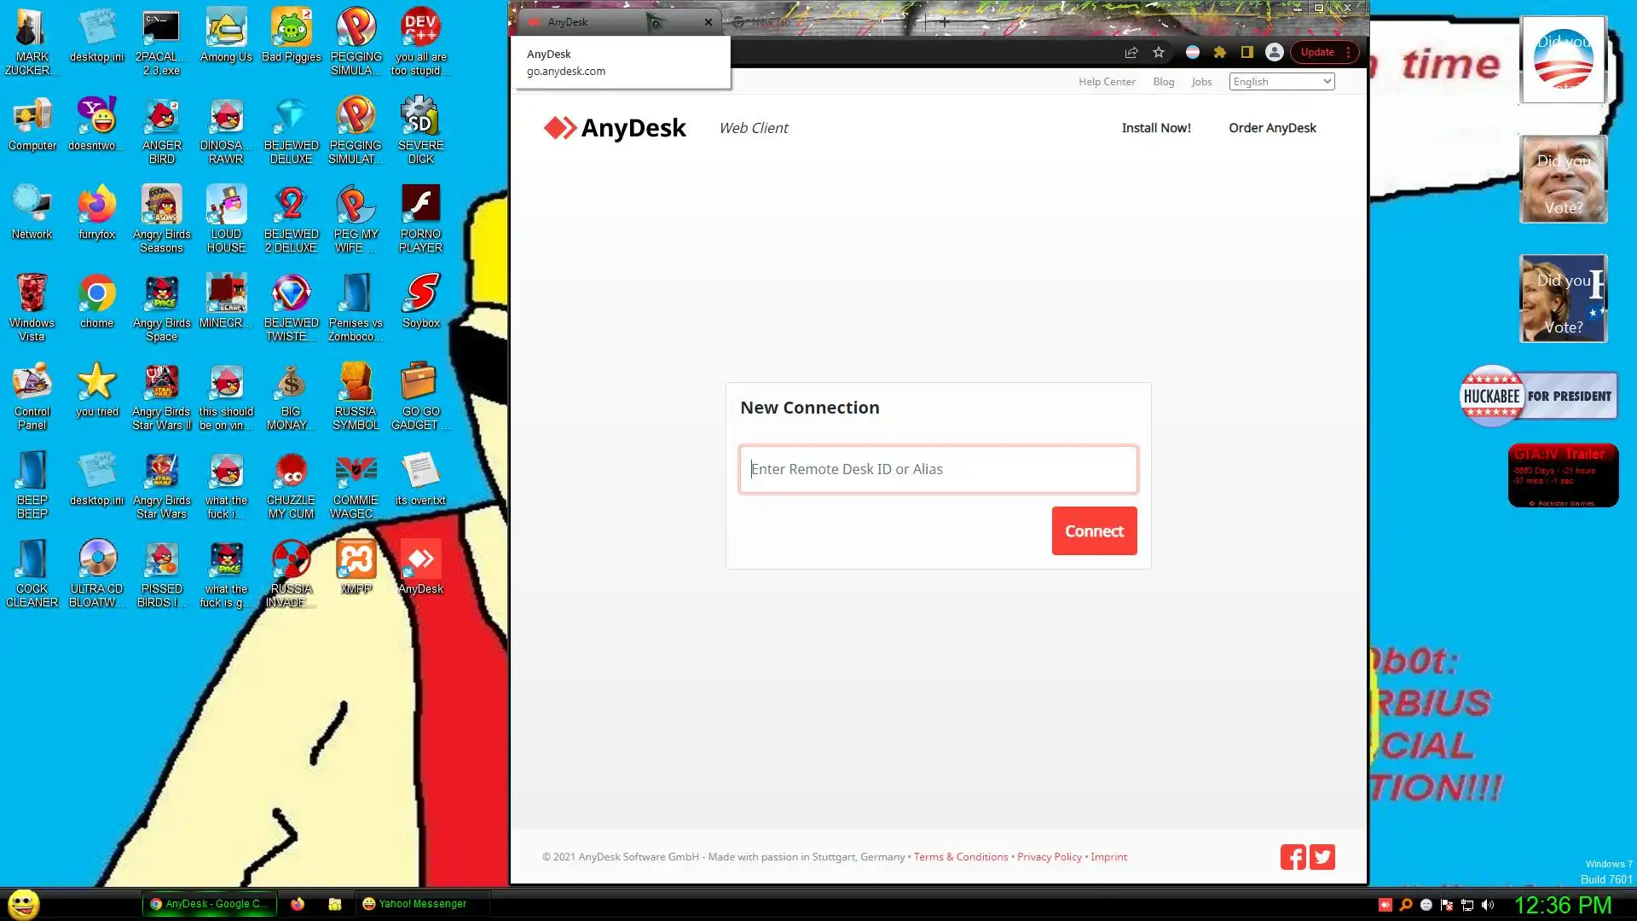Open the volume speaker tray icon

[x=1488, y=905]
